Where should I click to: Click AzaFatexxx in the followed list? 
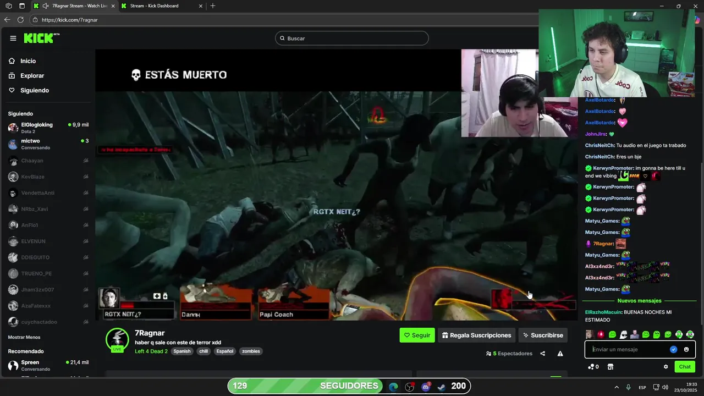[48, 306]
